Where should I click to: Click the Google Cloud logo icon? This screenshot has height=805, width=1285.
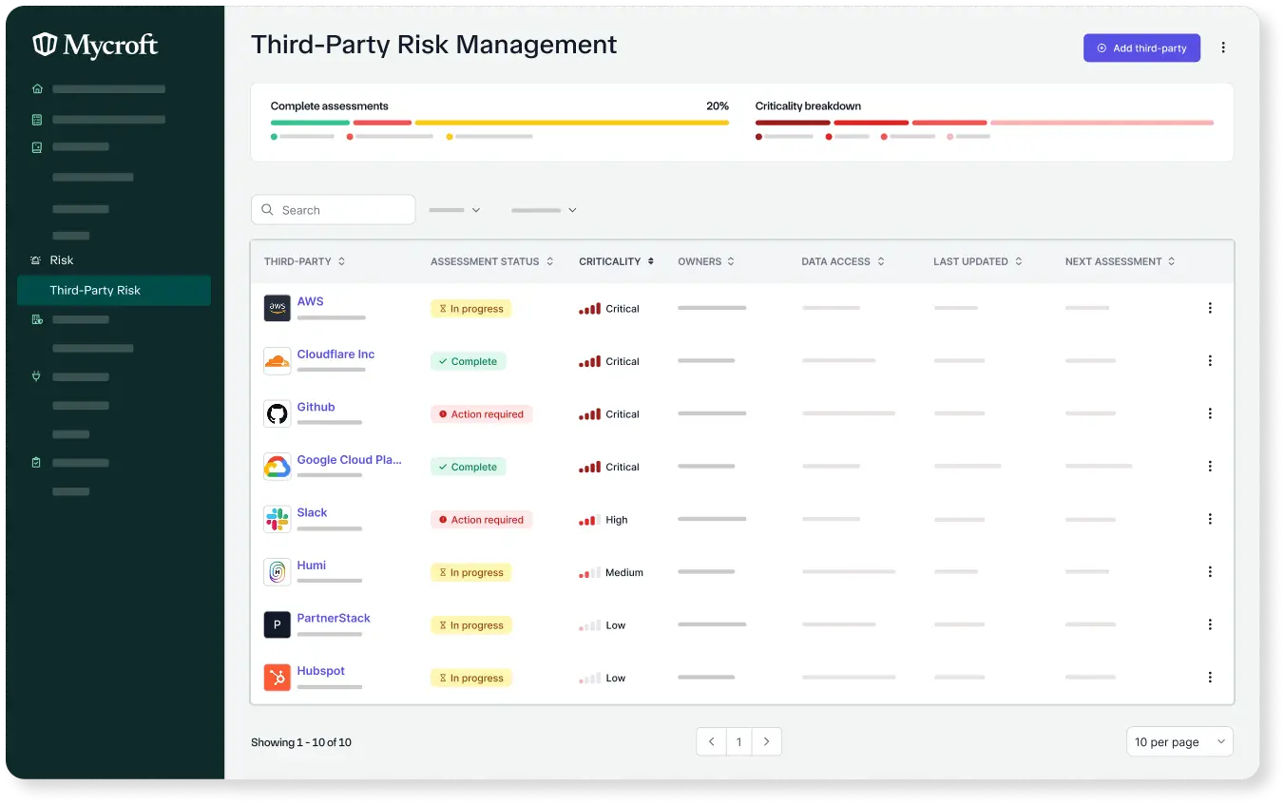[278, 467]
